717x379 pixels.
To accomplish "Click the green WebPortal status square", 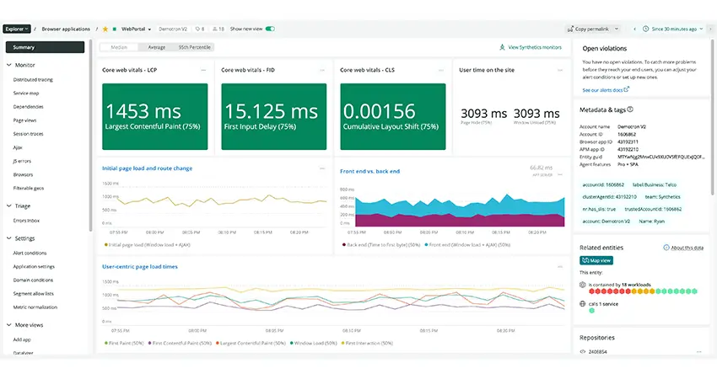I will point(115,29).
